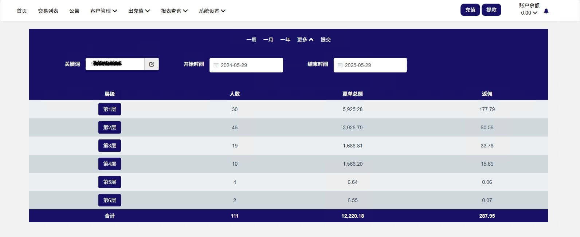Select the 一月 time range
The height and width of the screenshot is (237, 580).
pyautogui.click(x=268, y=40)
